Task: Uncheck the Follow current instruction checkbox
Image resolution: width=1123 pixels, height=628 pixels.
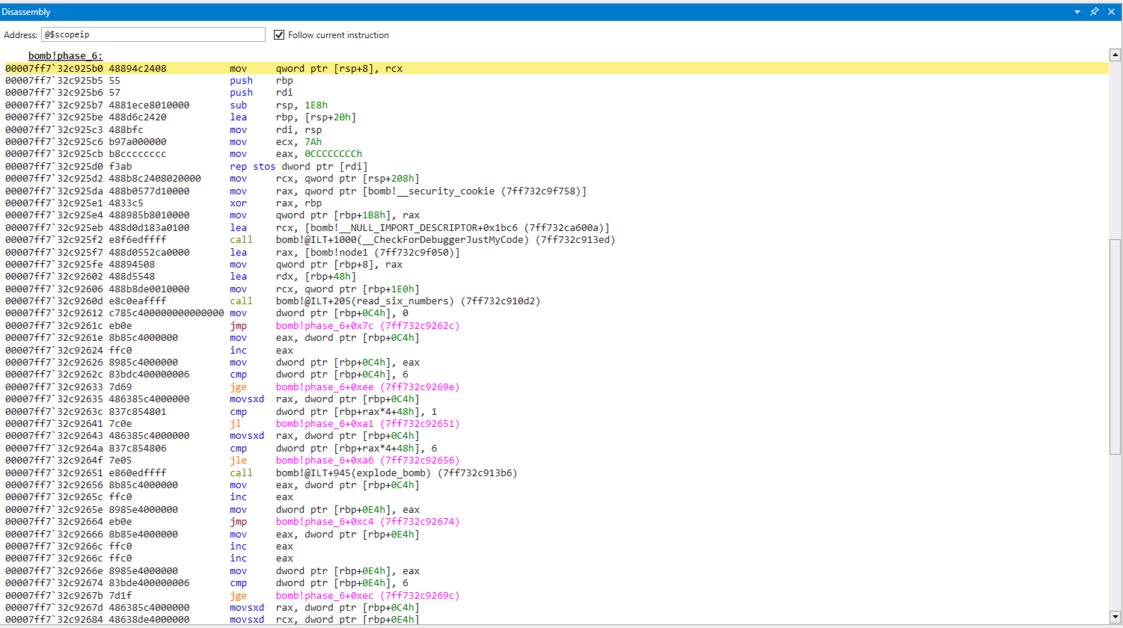Action: pyautogui.click(x=279, y=35)
